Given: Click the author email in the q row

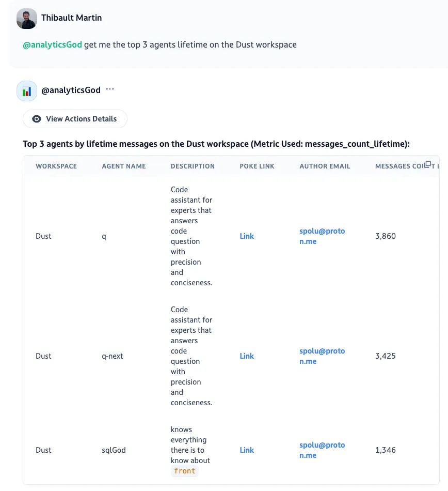Looking at the screenshot, I should coord(322,236).
